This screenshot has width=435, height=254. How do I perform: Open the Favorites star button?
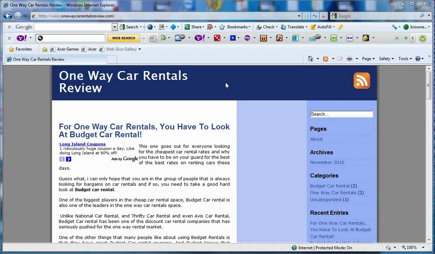click(x=20, y=49)
